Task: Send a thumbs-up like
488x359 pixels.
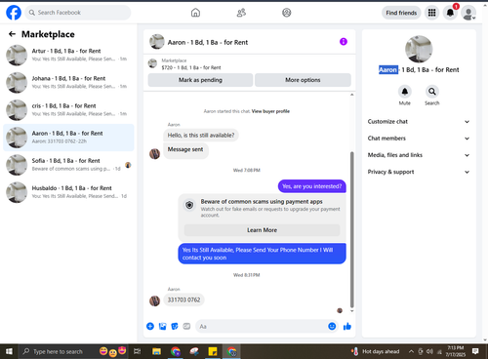Action: coord(347,326)
